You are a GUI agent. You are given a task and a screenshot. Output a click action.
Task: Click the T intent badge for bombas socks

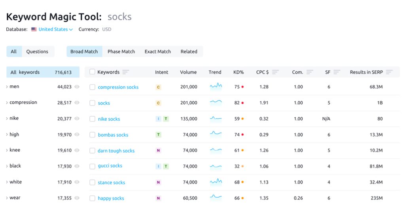(158, 134)
